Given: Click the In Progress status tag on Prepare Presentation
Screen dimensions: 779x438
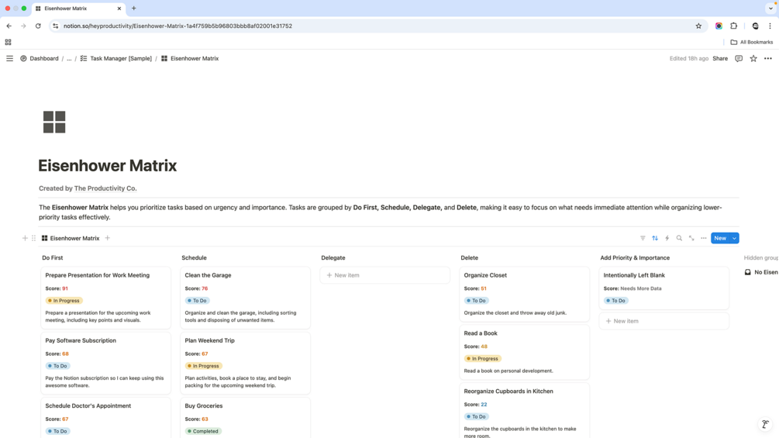Looking at the screenshot, I should [65, 301].
